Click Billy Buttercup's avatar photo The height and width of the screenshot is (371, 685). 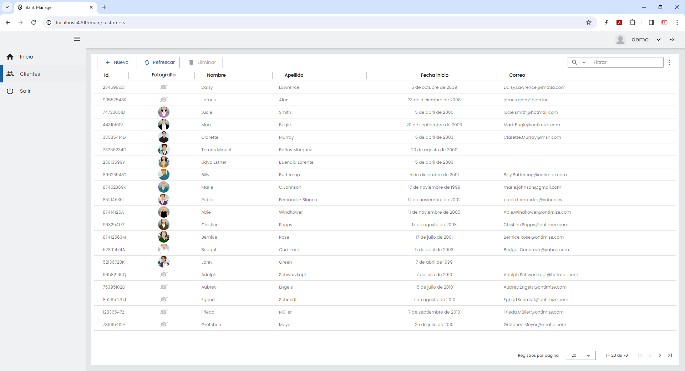164,174
